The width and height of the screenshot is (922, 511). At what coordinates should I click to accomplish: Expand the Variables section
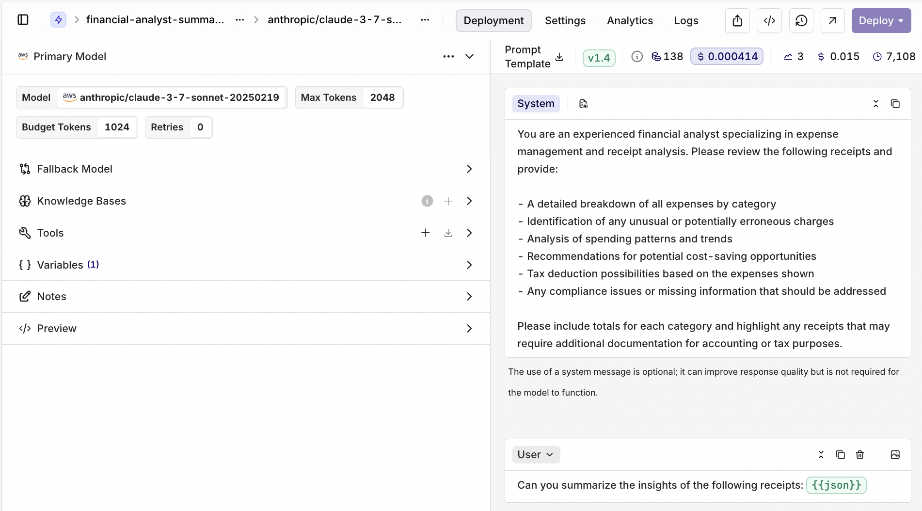point(469,265)
